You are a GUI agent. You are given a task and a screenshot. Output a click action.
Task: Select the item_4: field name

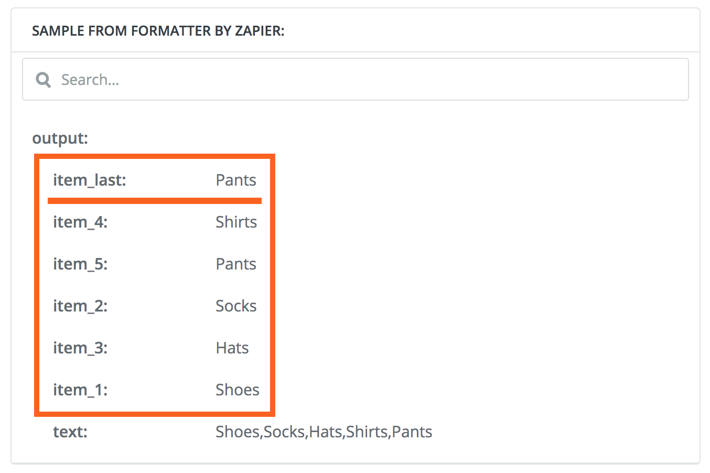(80, 222)
